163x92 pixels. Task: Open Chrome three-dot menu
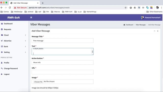pyautogui.click(x=161, y=8)
